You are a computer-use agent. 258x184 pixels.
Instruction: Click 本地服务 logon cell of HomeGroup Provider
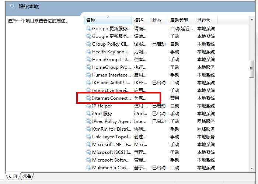[x=206, y=67]
